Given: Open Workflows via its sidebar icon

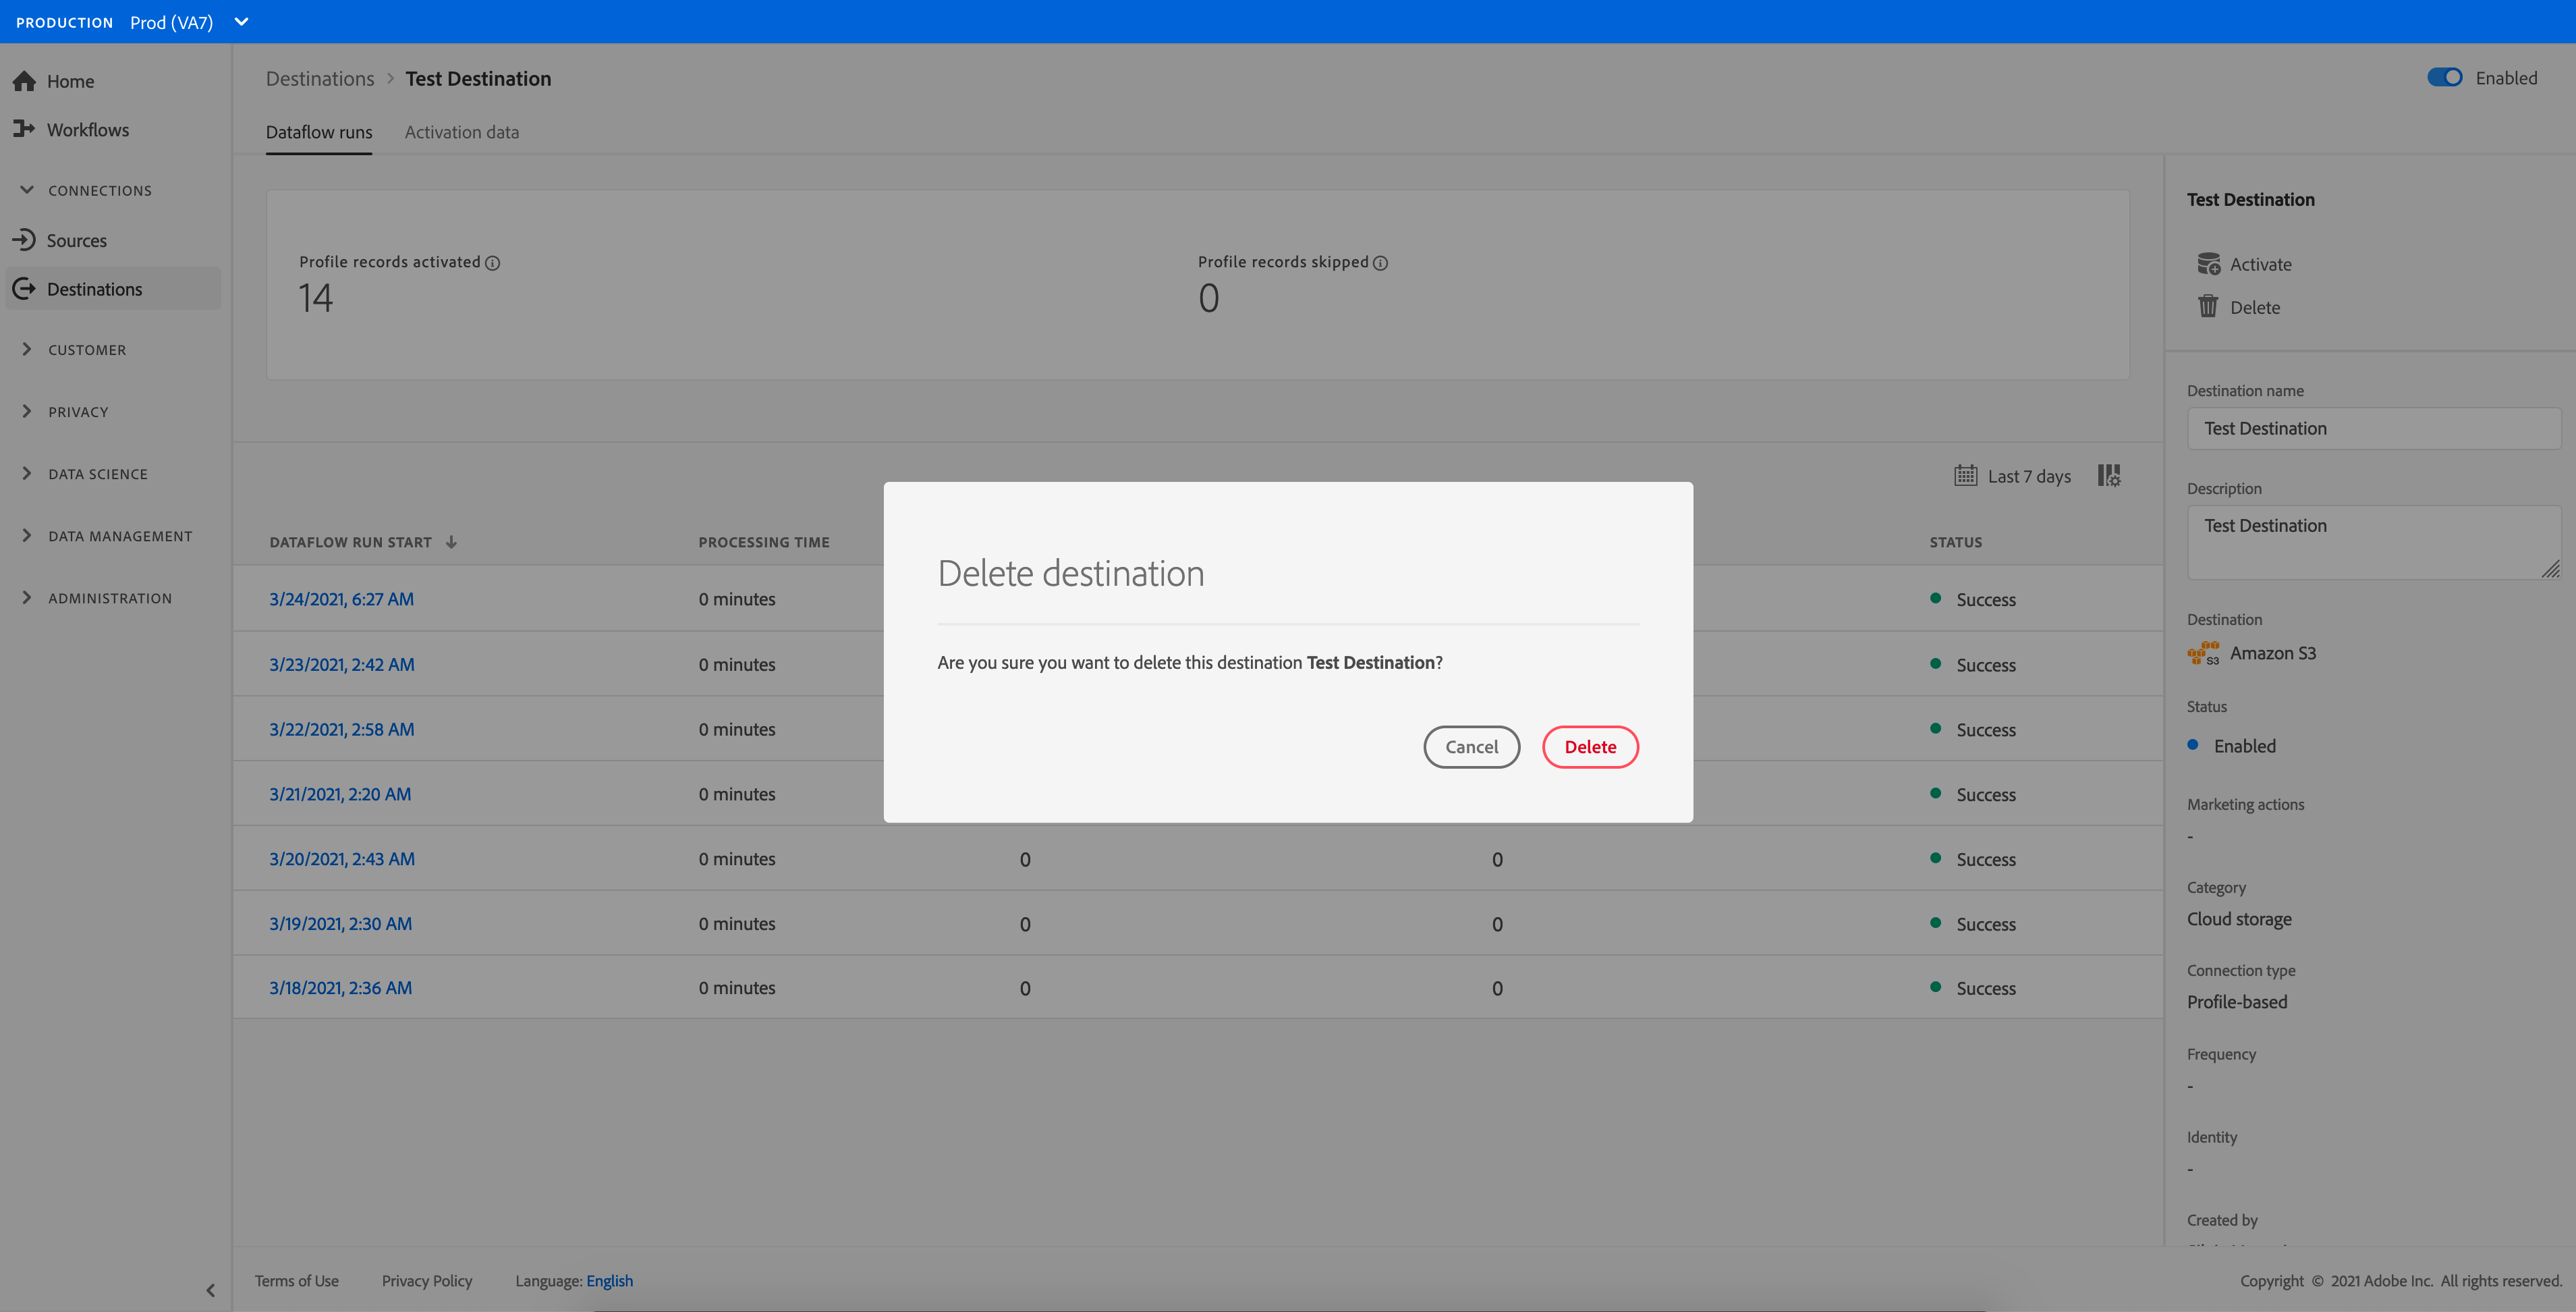Looking at the screenshot, I should click(25, 129).
